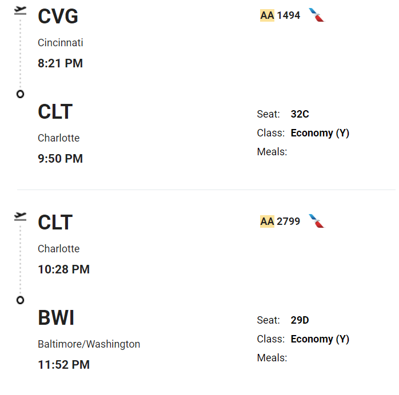Click the BWI airport code heading
This screenshot has width=399, height=395.
point(56,318)
